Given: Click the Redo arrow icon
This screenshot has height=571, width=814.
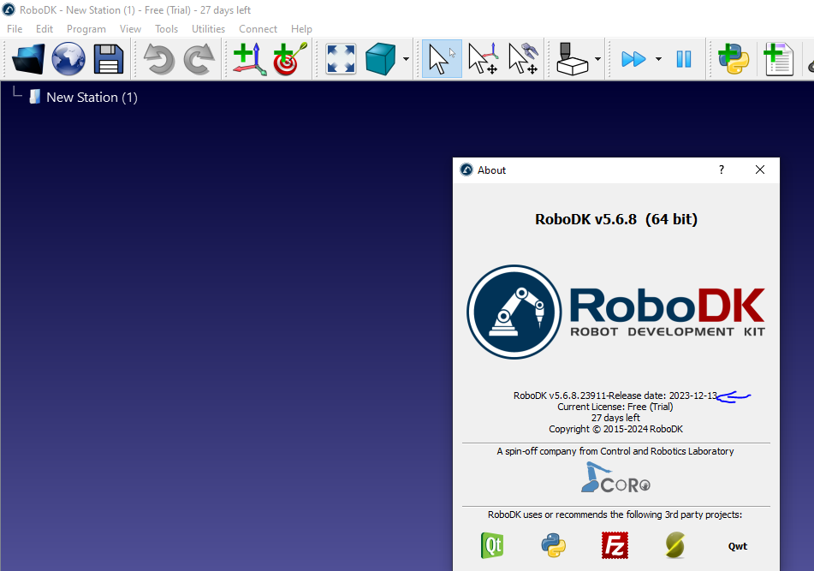Looking at the screenshot, I should tap(199, 59).
